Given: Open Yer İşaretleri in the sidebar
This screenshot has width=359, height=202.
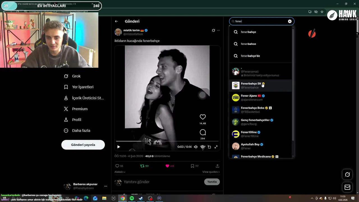Looking at the screenshot, I should click(x=79, y=87).
